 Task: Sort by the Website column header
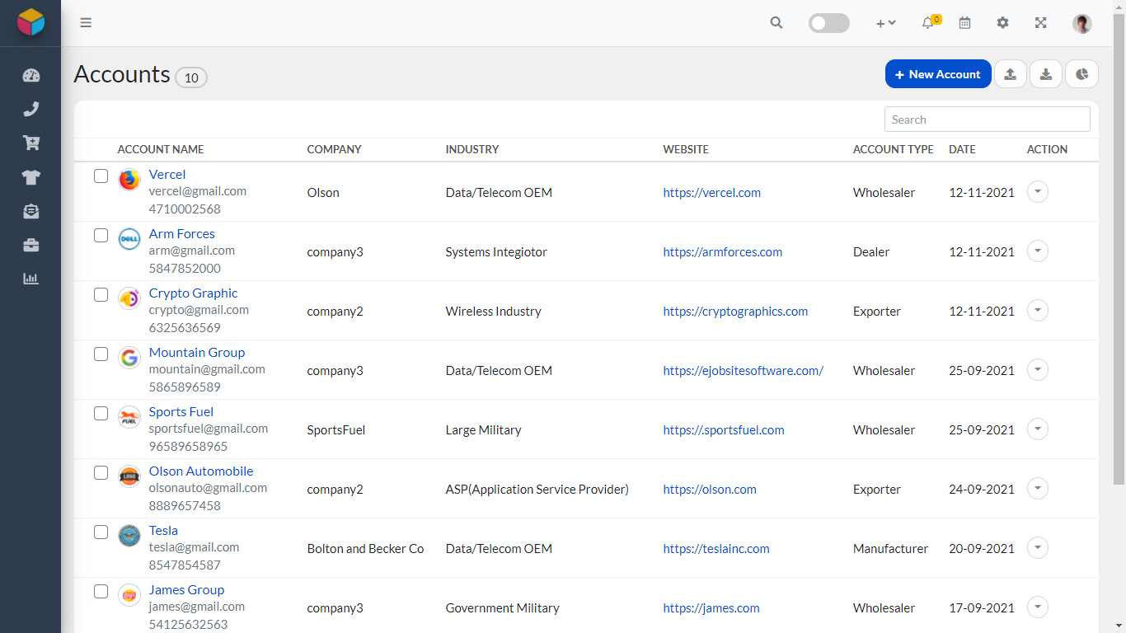click(x=686, y=149)
